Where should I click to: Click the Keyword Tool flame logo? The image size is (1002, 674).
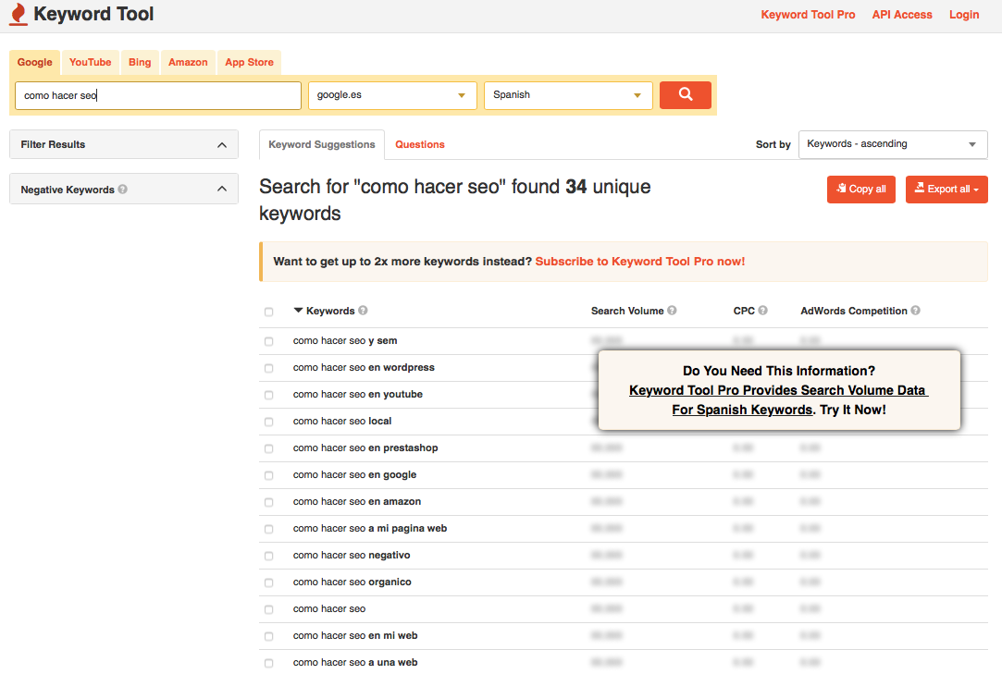(x=19, y=14)
